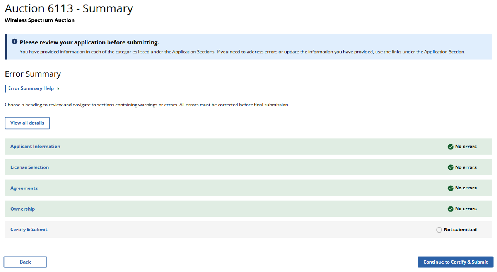
Task: Click the info icon in the review banner
Action: point(14,42)
